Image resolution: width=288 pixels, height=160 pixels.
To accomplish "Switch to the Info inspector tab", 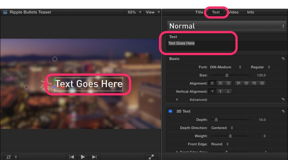I will tap(251, 12).
